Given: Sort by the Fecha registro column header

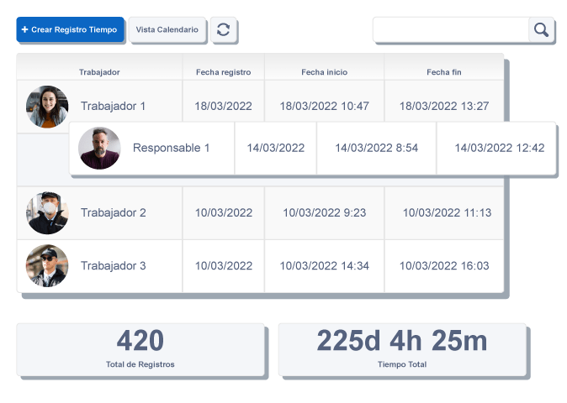Looking at the screenshot, I should pos(224,72).
